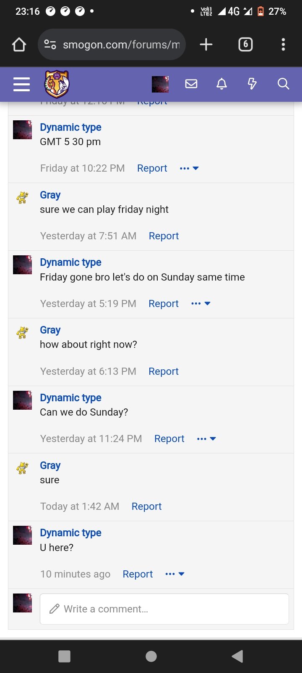Tap the lightning bolt what's new icon
302x673 pixels.
(x=252, y=84)
